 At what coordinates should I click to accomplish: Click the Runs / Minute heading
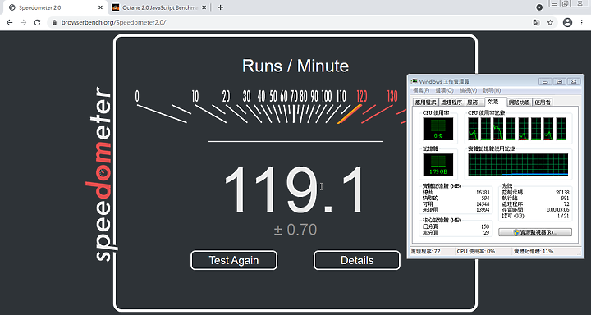(x=295, y=66)
